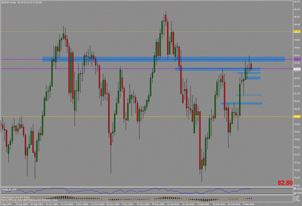Click the last red candle on the chart
The image size is (302, 206).
point(251,67)
